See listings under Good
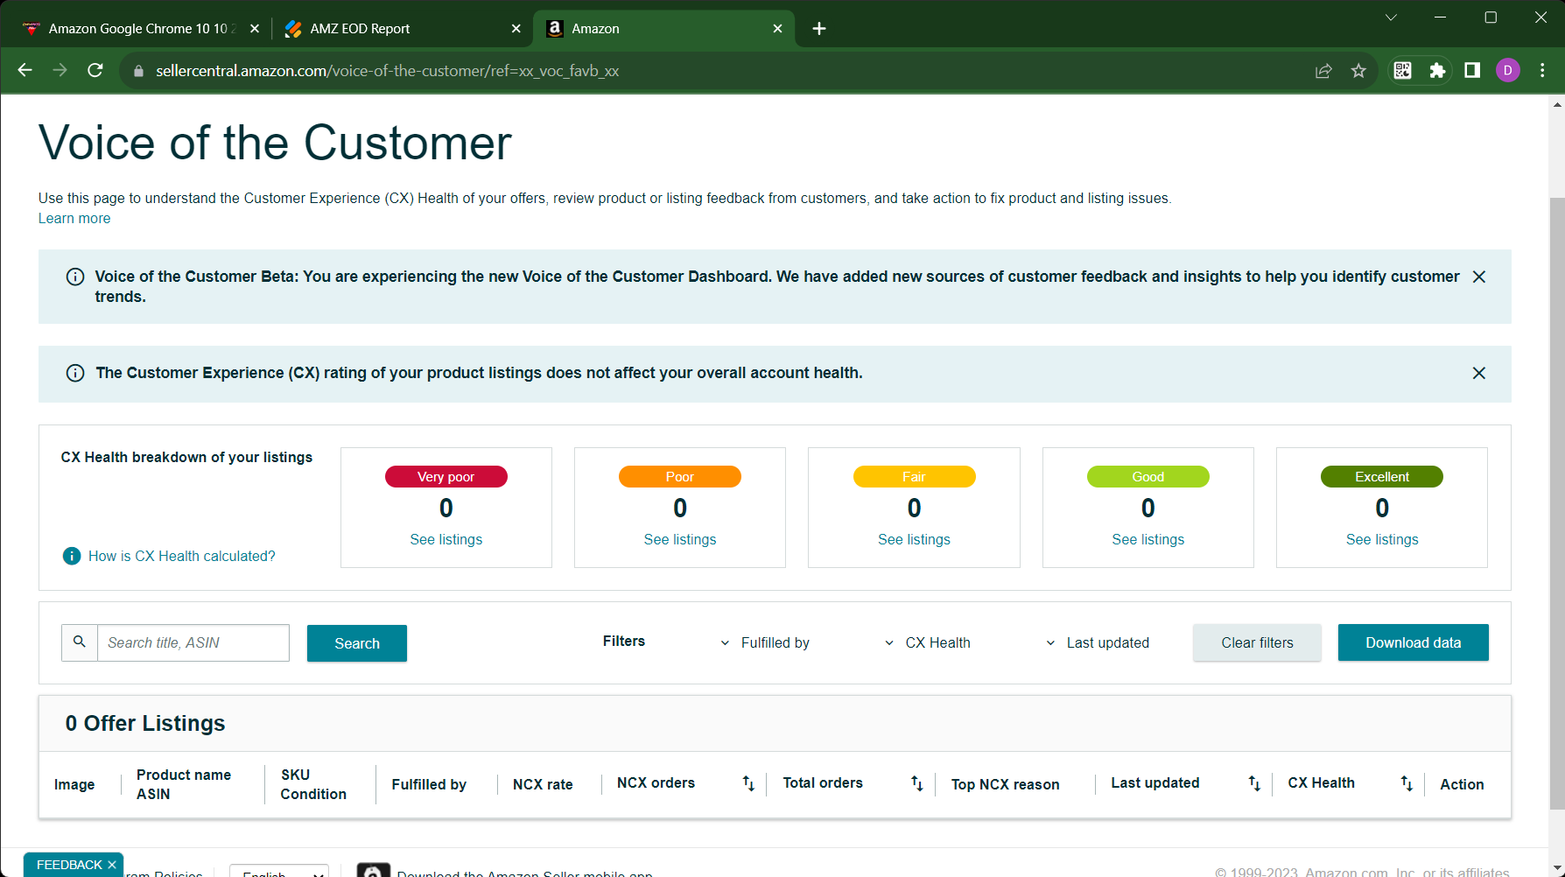Viewport: 1565px width, 877px height. [x=1148, y=539]
